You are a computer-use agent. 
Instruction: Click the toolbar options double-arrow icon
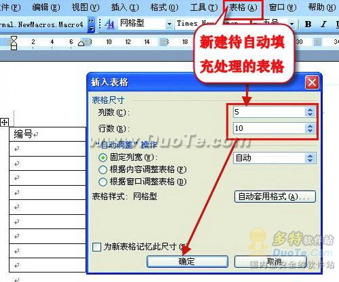click(x=91, y=24)
